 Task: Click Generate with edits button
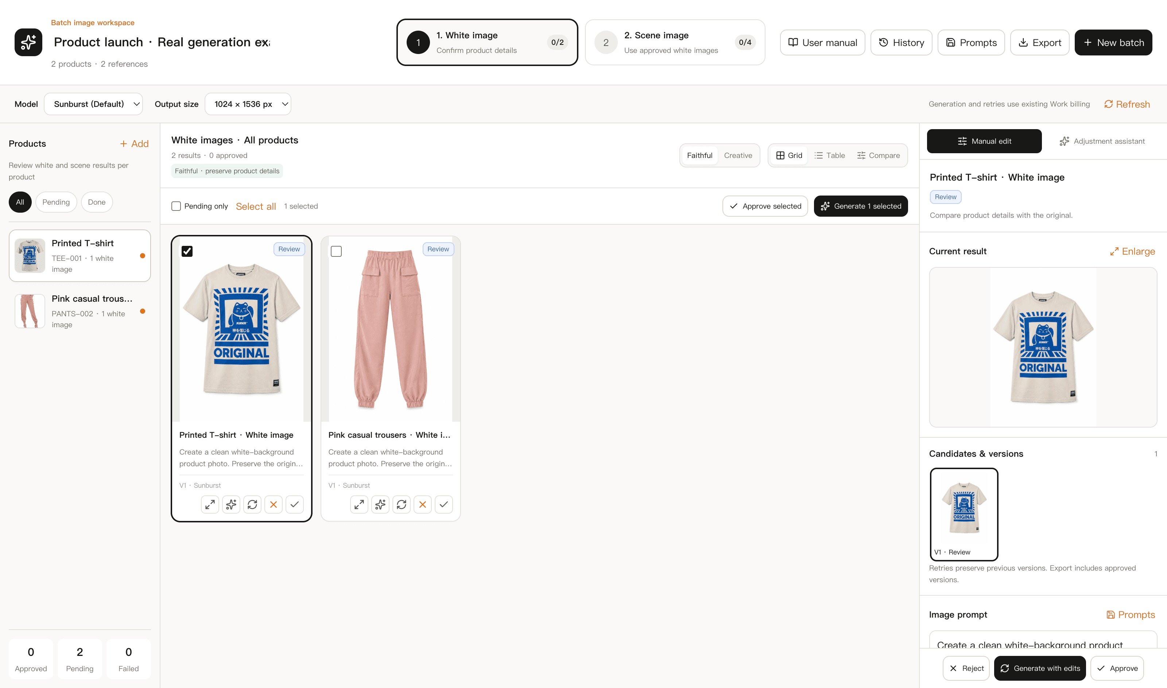point(1040,669)
